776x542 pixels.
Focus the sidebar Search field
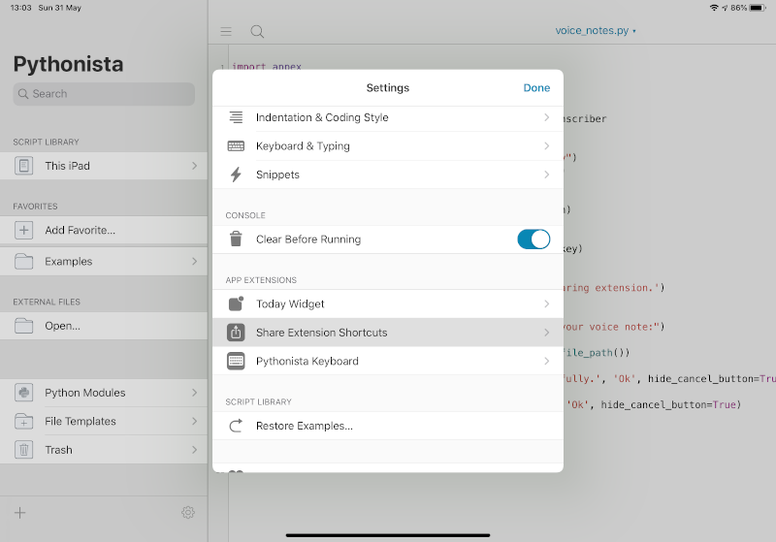pos(104,94)
